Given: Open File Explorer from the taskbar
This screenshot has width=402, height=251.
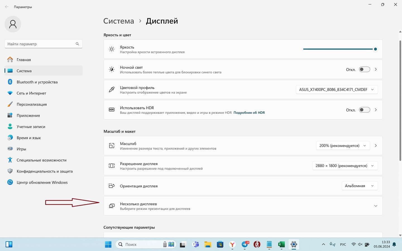Looking at the screenshot, I should click(x=208, y=245).
